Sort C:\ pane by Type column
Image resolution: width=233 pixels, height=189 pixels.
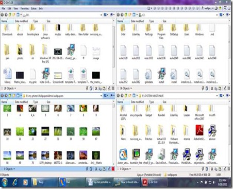(x=152, y=21)
